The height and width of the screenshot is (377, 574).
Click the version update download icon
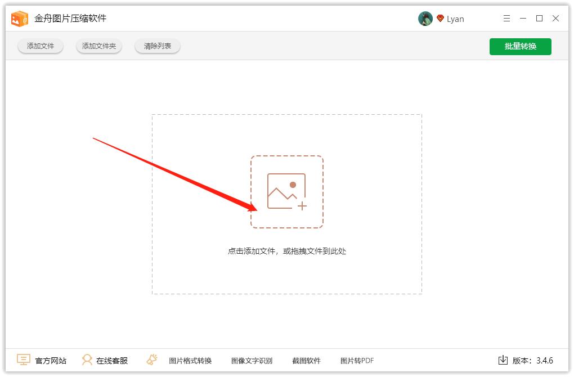502,360
